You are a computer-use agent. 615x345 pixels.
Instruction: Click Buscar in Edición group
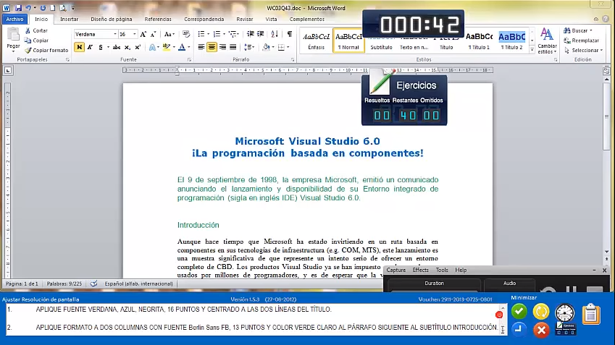(x=577, y=30)
